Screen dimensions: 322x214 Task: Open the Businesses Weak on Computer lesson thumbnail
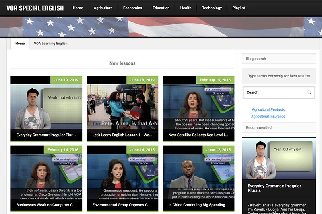[x=46, y=178]
